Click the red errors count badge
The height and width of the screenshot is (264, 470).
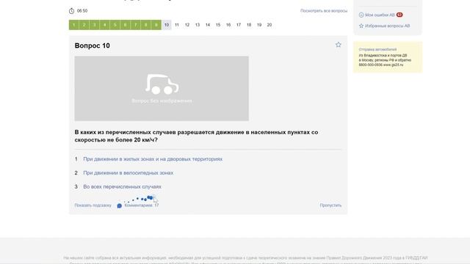(399, 15)
